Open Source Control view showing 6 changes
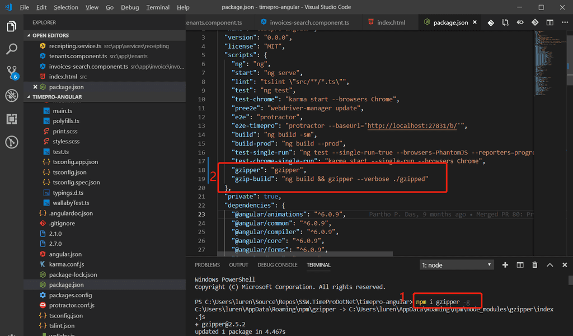The width and height of the screenshot is (573, 336). pyautogui.click(x=12, y=72)
